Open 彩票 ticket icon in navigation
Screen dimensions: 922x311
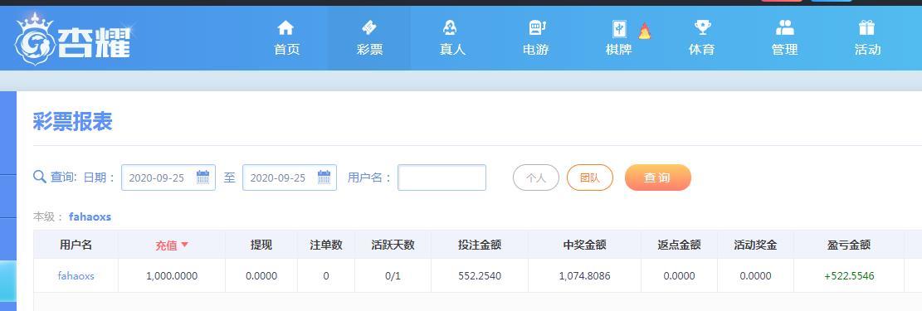pos(369,27)
